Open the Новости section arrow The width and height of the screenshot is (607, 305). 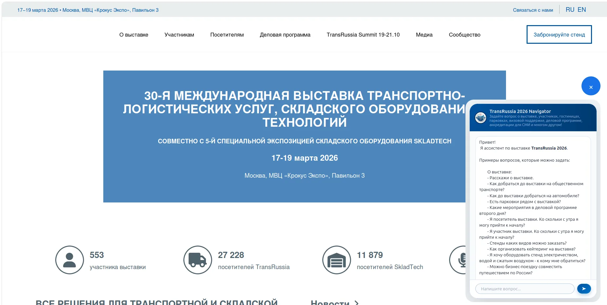point(357,303)
